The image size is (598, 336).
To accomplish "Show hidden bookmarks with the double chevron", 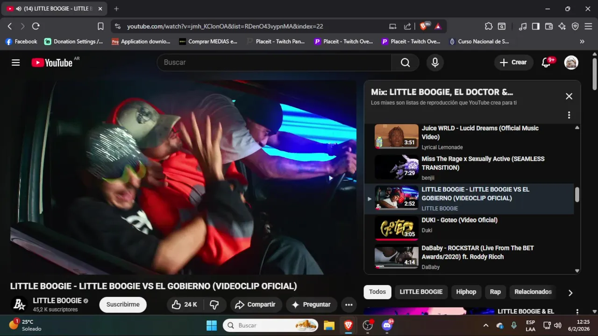I will pos(582,42).
